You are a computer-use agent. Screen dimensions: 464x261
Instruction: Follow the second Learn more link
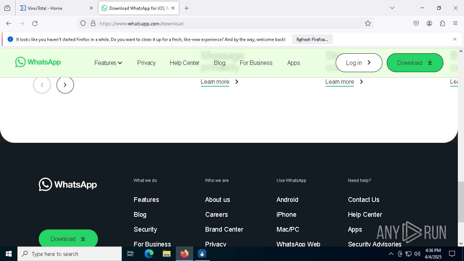pyautogui.click(x=344, y=82)
